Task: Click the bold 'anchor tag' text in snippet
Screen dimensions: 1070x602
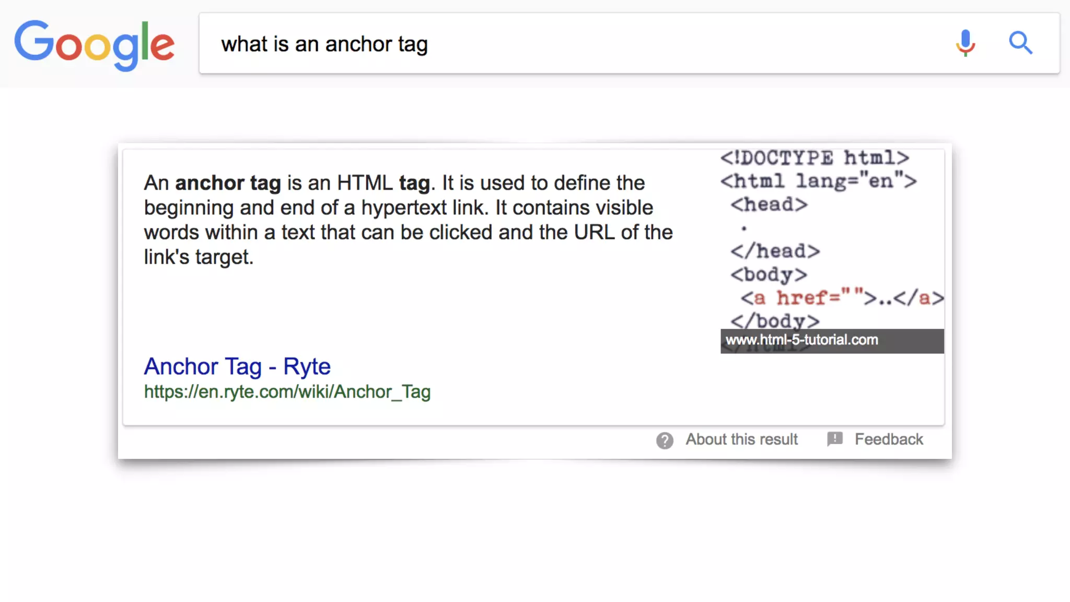Action: [x=228, y=183]
